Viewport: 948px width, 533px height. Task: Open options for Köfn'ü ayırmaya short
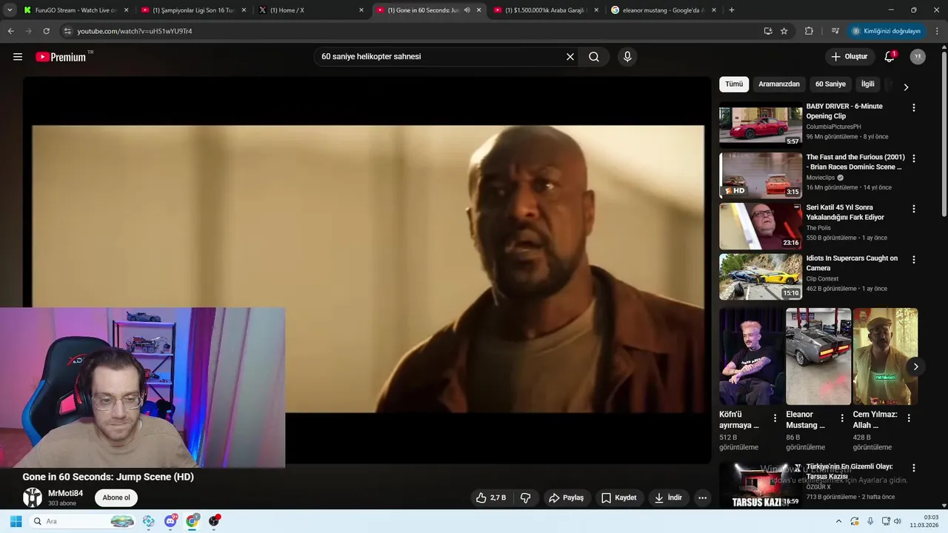[x=775, y=418]
